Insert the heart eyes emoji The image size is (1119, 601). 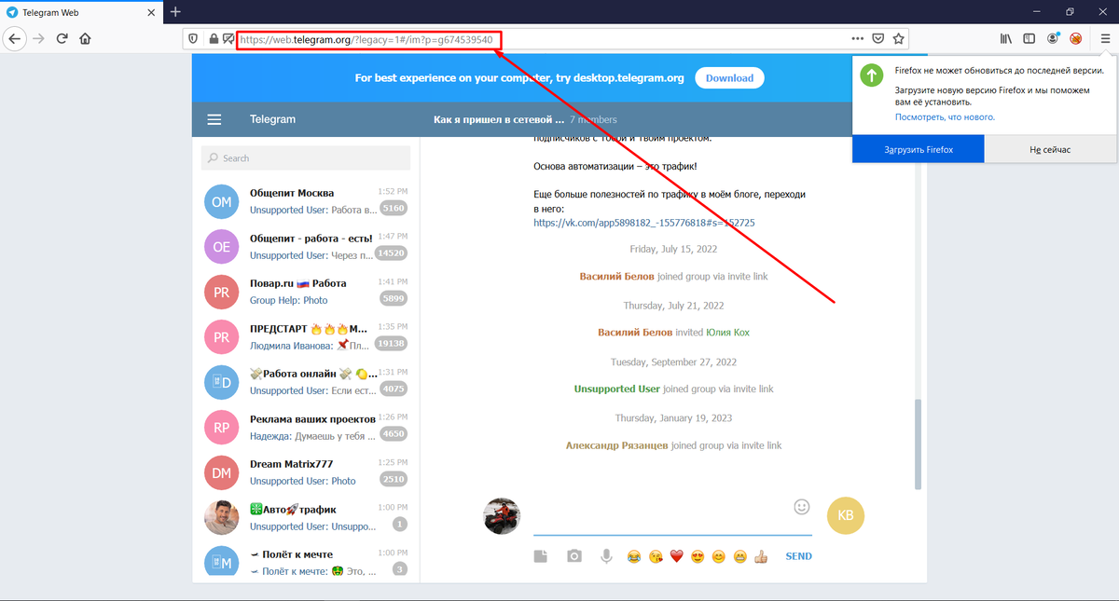698,556
